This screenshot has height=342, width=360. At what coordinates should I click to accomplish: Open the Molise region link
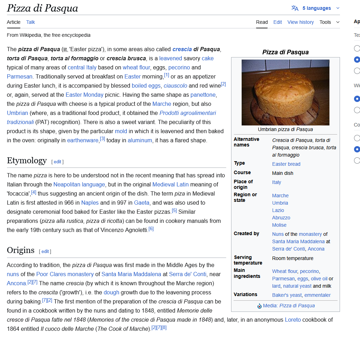click(279, 225)
